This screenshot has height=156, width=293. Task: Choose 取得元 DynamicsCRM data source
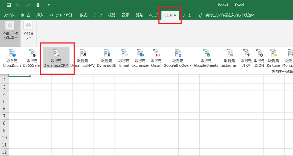coord(56,58)
